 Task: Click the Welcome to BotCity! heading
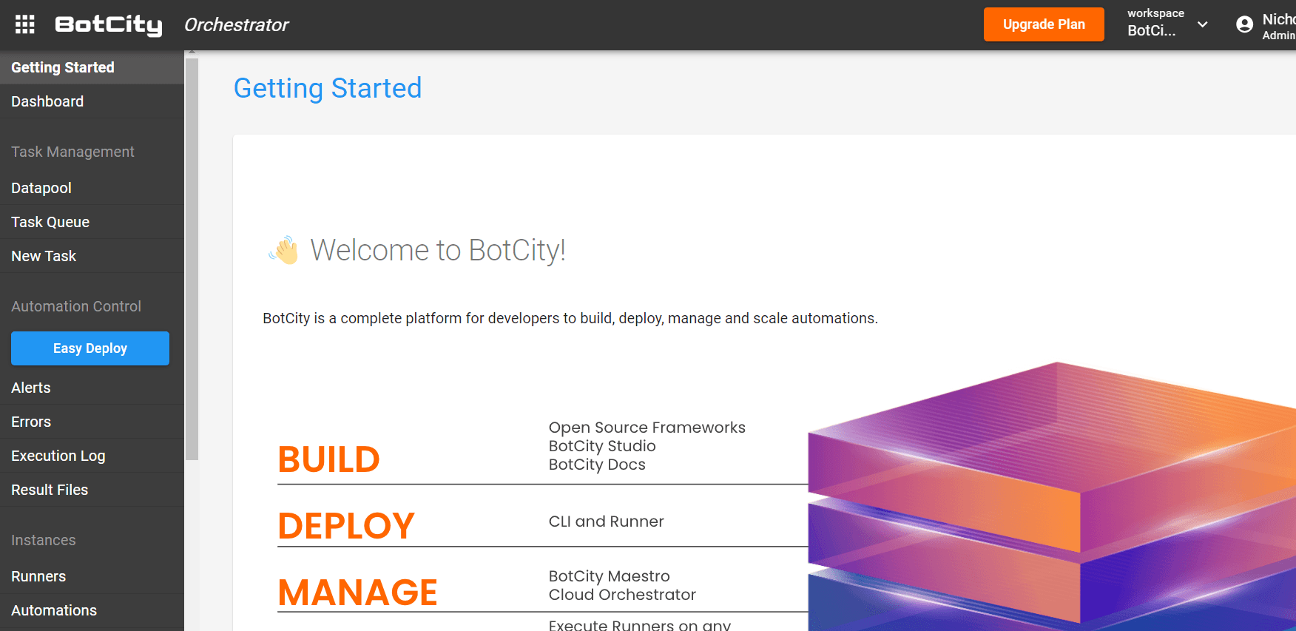(x=438, y=250)
